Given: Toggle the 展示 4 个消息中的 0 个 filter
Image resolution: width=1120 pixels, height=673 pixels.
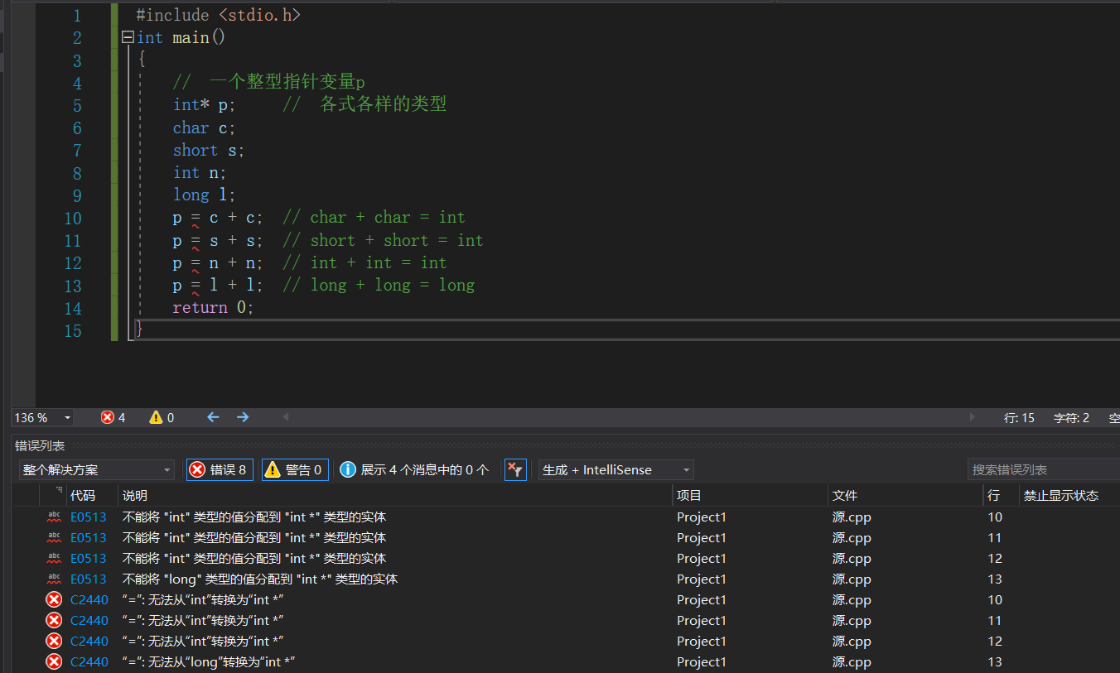Looking at the screenshot, I should pyautogui.click(x=415, y=469).
